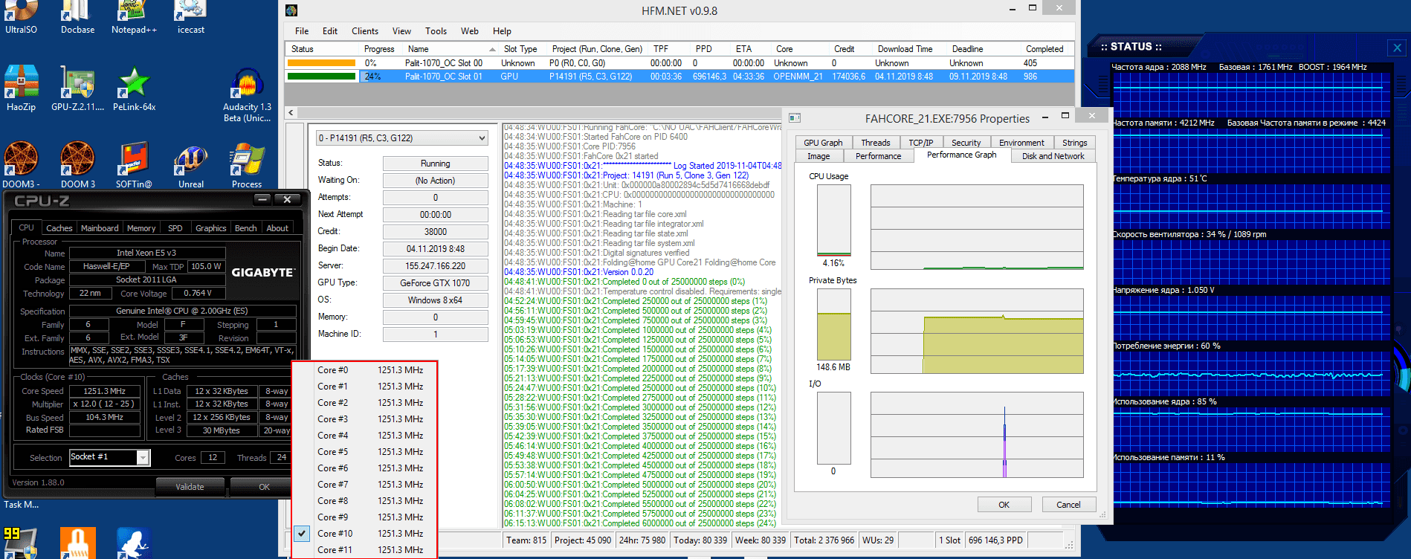This screenshot has height=559, width=1411.
Task: Open the Clients menu in HFM.NET
Action: coord(364,31)
